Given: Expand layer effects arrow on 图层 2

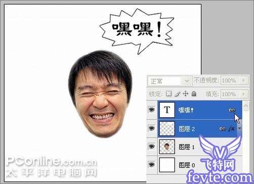Looking at the screenshot, I should 239,128.
